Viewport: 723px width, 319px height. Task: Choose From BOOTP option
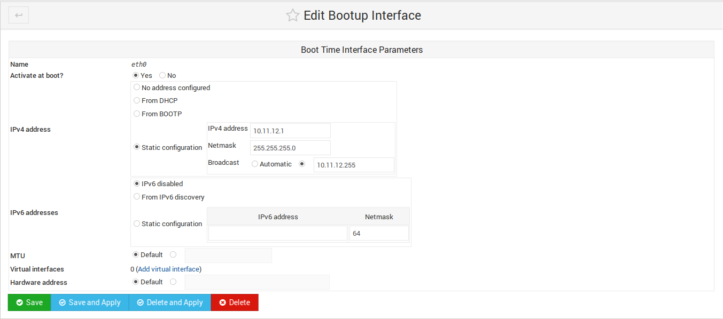coord(137,114)
